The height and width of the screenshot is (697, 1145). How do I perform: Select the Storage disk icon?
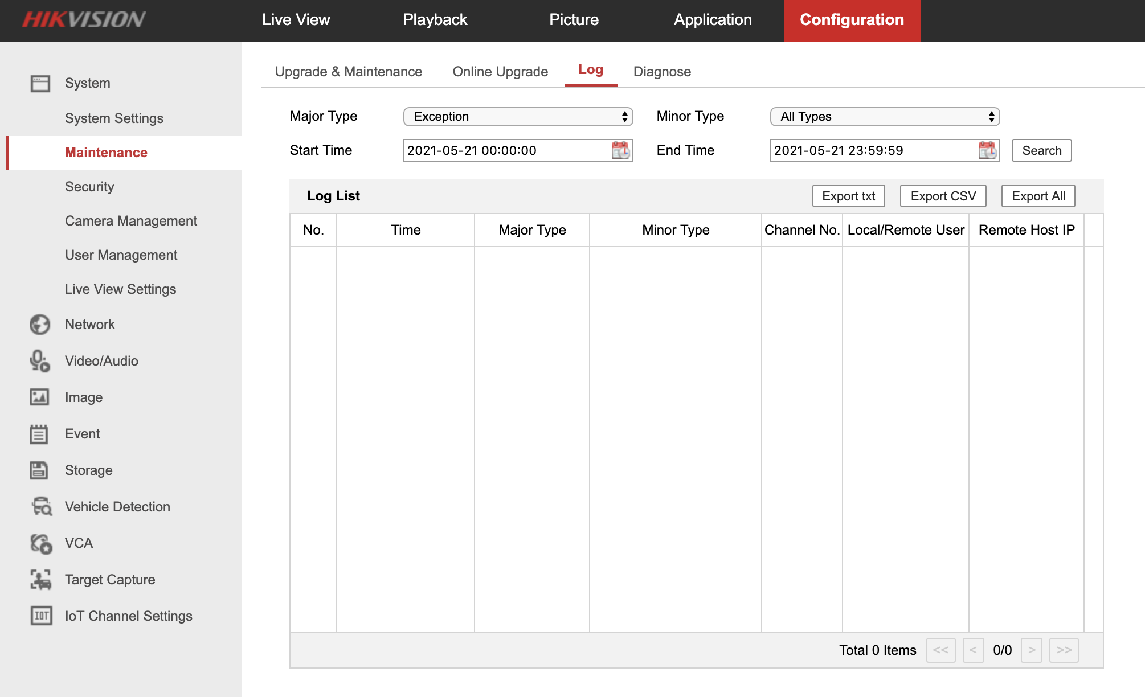click(40, 470)
